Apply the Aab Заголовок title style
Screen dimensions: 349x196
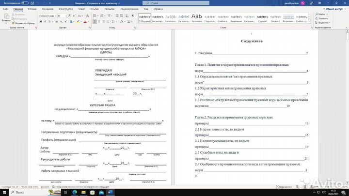point(197,18)
